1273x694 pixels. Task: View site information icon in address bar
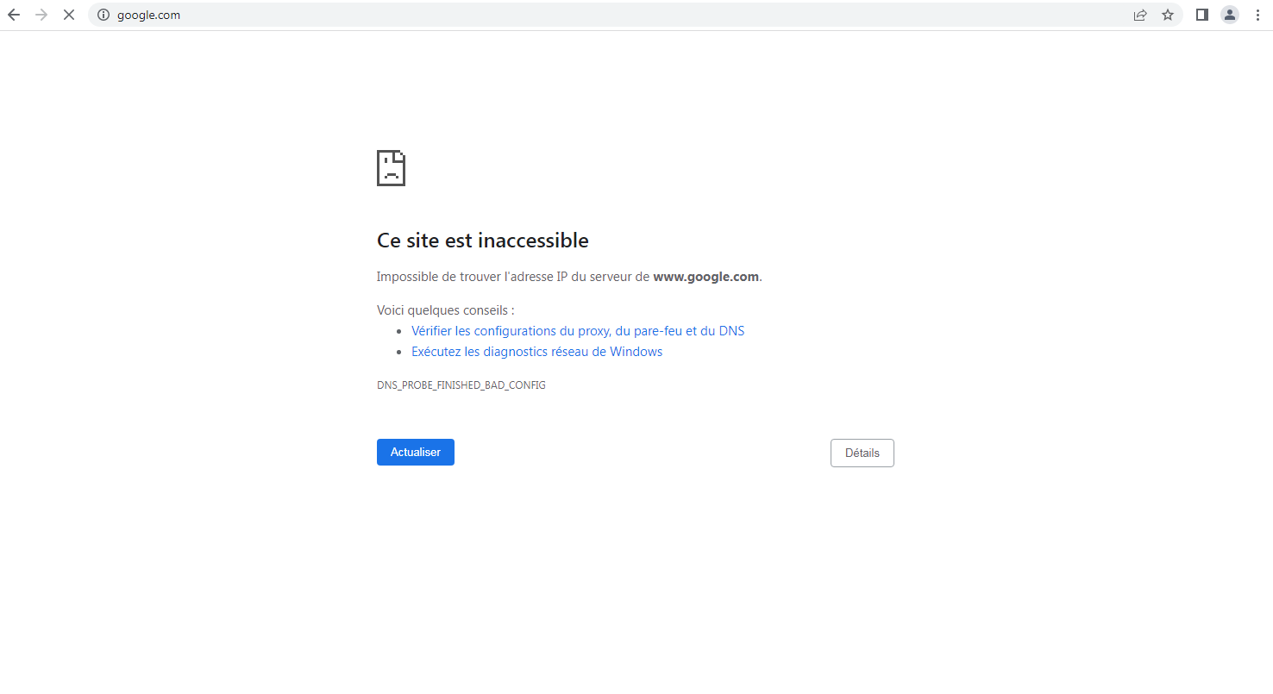click(103, 15)
